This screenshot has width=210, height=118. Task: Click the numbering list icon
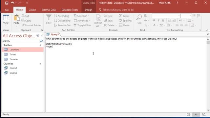point(199,16)
